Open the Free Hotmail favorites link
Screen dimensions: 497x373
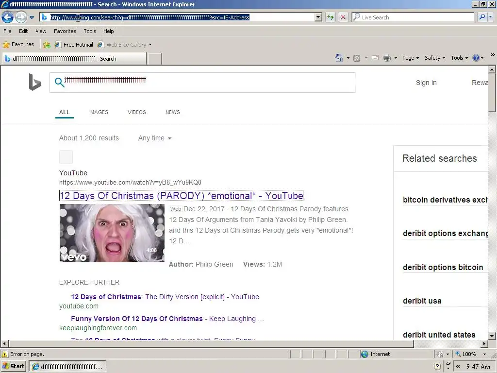tap(74, 45)
